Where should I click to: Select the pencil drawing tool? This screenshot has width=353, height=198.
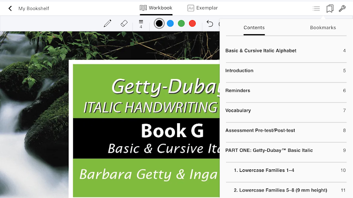pyautogui.click(x=107, y=23)
